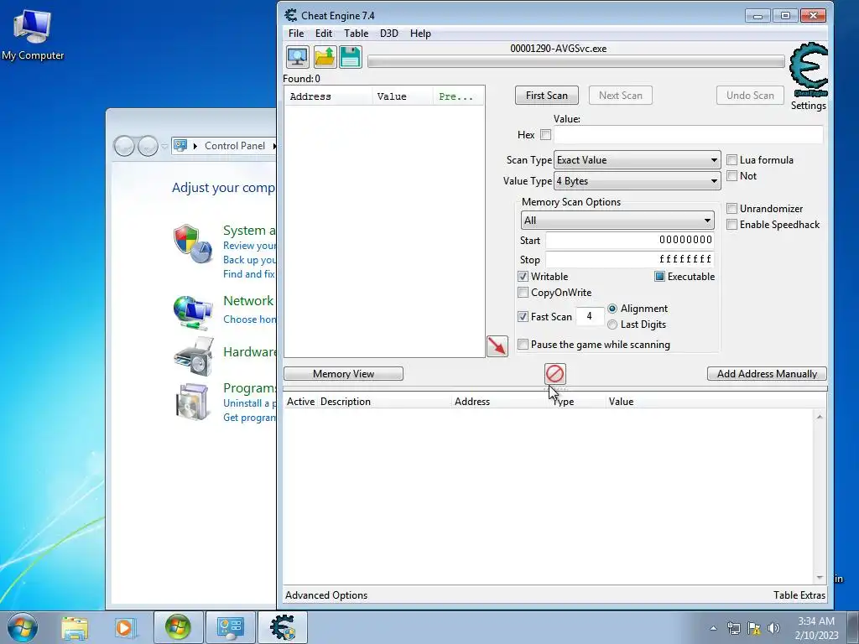The height and width of the screenshot is (644, 859).
Task: Open Advanced Options
Action: [326, 595]
